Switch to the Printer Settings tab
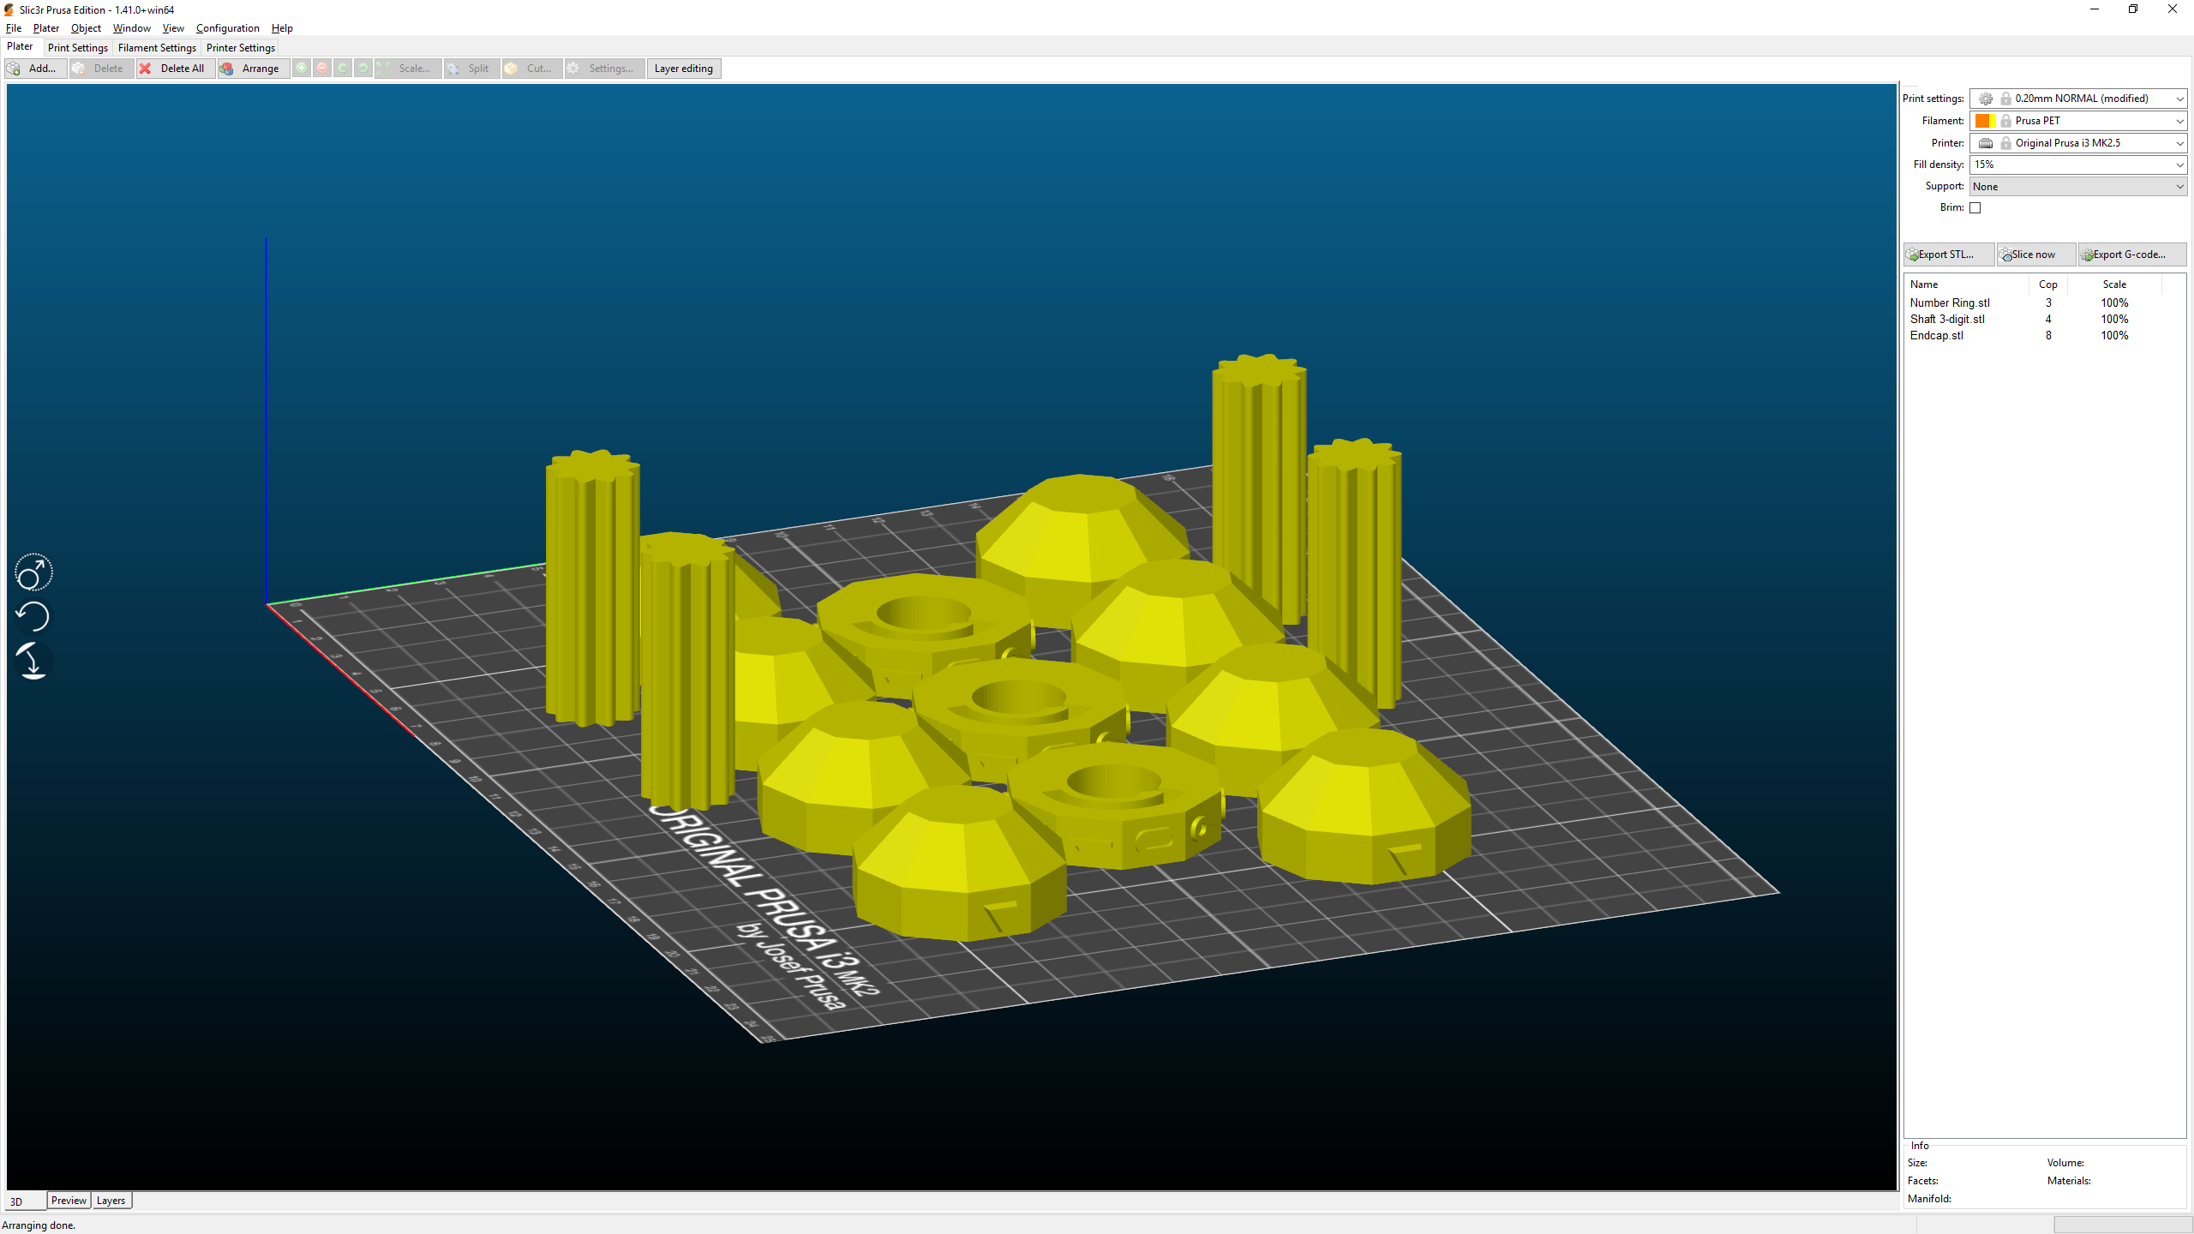This screenshot has height=1234, width=2194. tap(241, 48)
